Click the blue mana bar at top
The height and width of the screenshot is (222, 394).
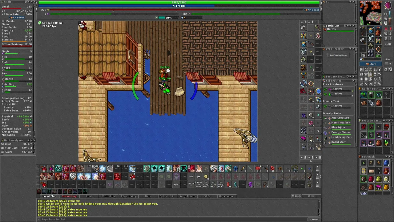pos(179,6)
